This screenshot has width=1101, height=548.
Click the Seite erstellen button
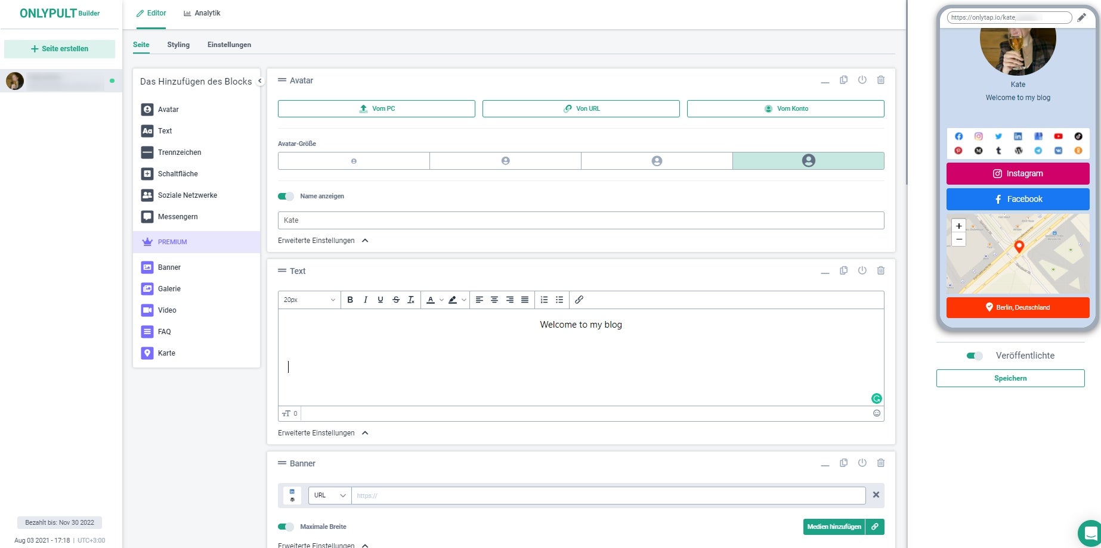(60, 49)
